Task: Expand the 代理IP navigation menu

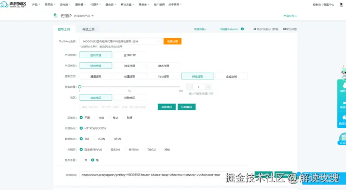Action: coord(96,4)
